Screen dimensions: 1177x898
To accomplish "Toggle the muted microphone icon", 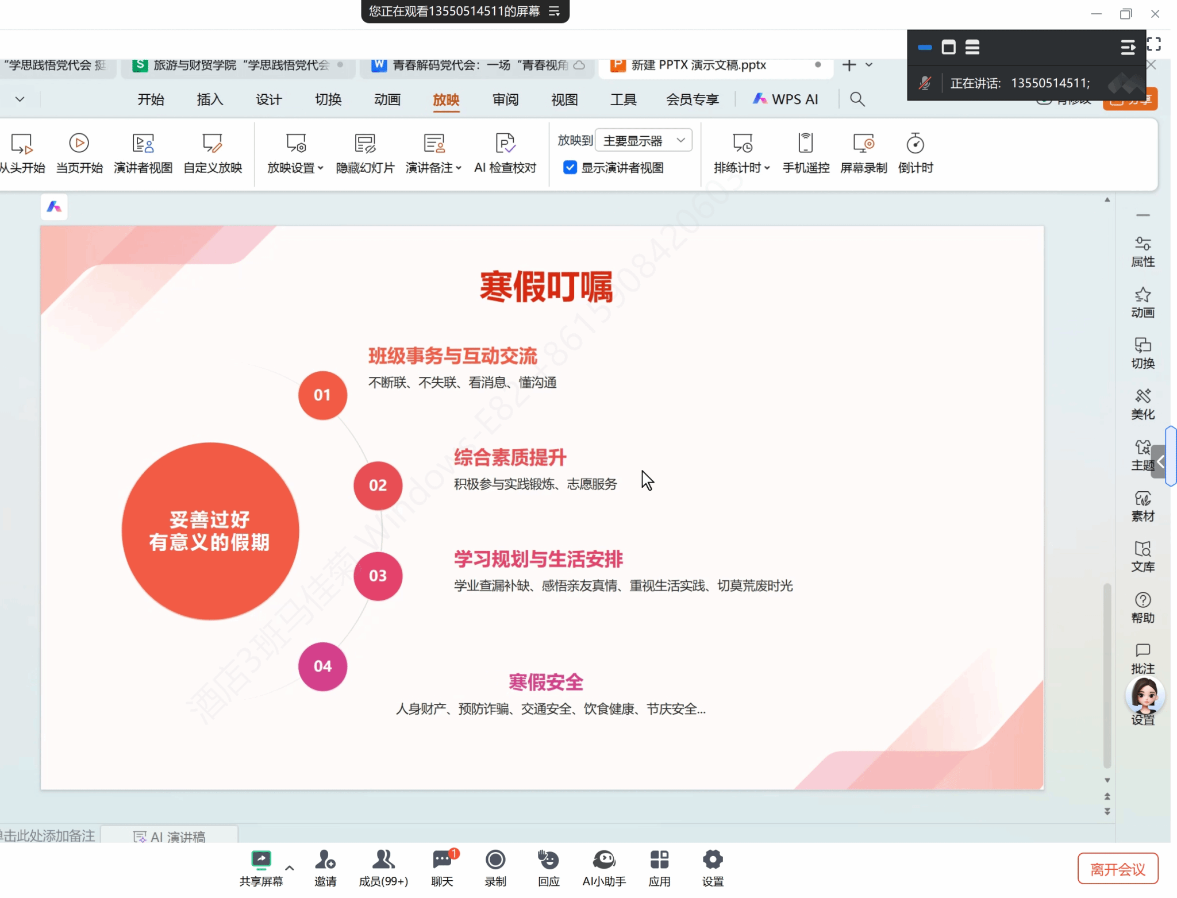I will coord(925,83).
